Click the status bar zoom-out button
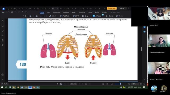The width and height of the screenshot is (170, 95). tap(112, 84)
